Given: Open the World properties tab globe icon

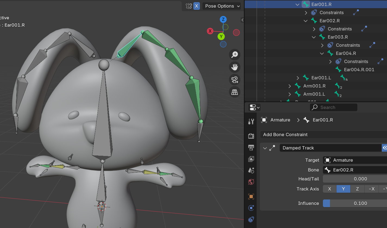Looking at the screenshot, I should (x=251, y=182).
